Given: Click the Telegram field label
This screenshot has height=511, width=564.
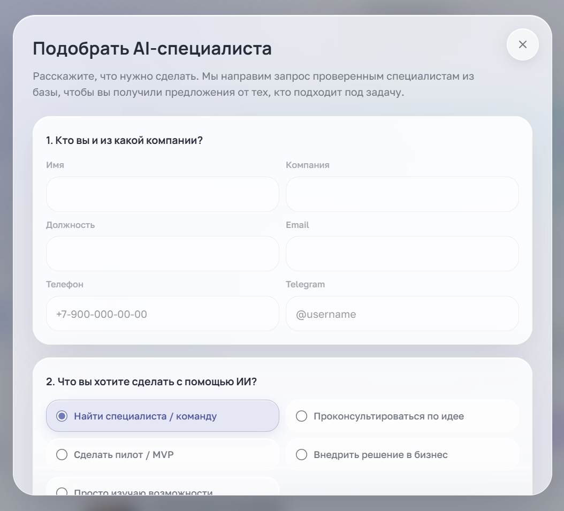Looking at the screenshot, I should tap(305, 284).
